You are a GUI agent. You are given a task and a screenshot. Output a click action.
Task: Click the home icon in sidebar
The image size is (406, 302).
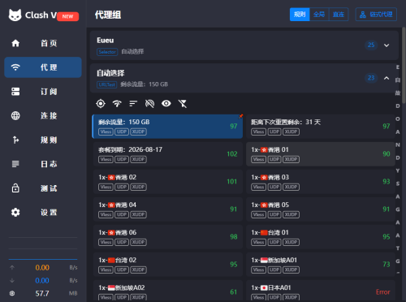(x=15, y=43)
